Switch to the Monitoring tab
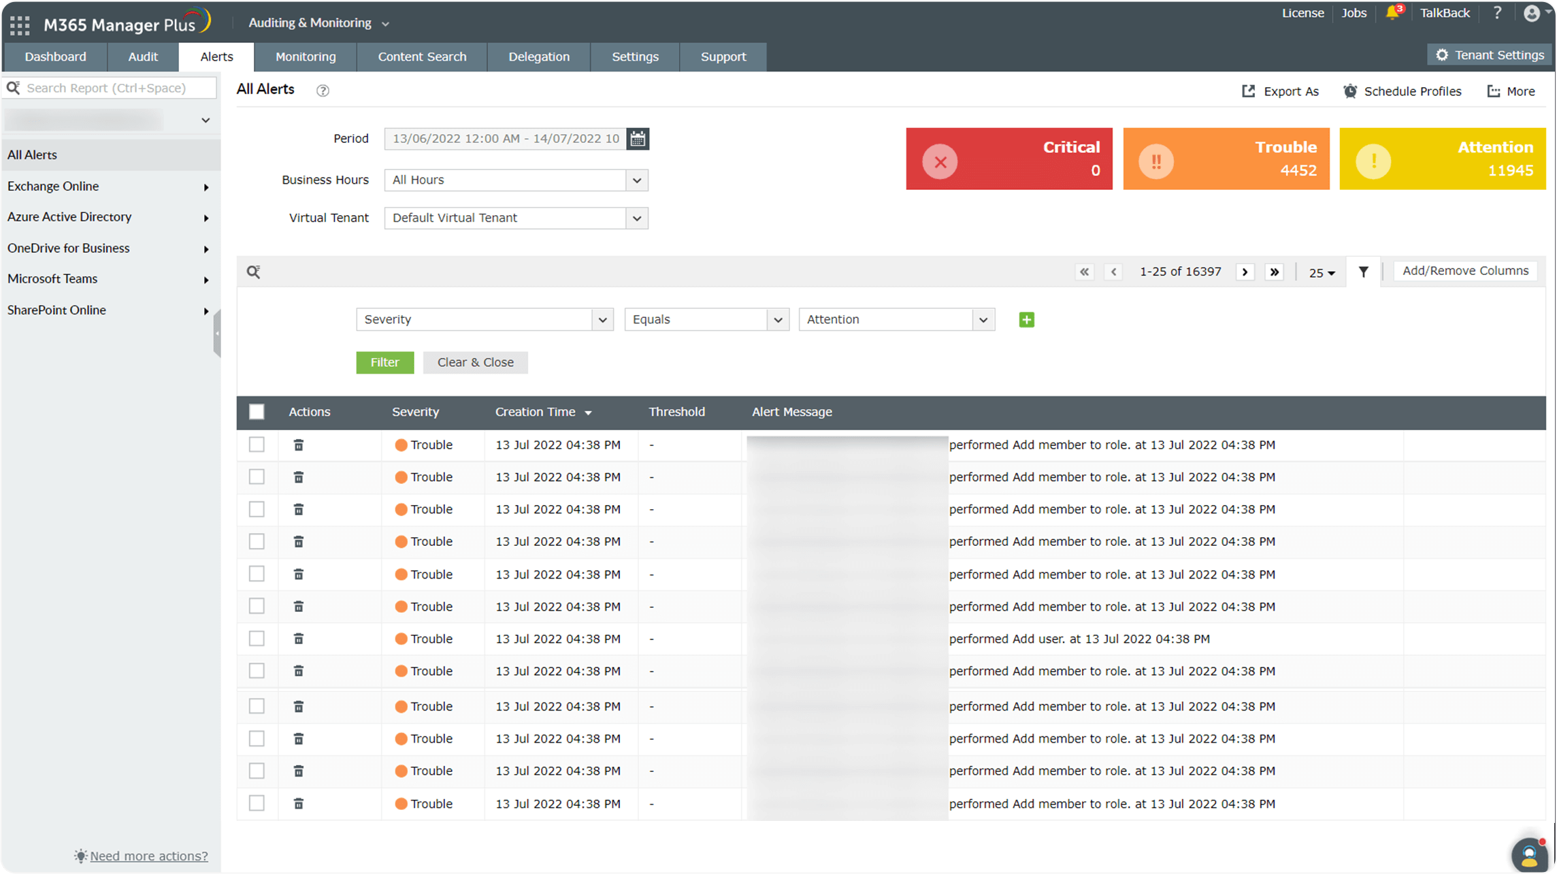 [305, 56]
